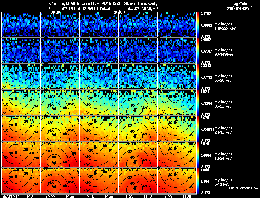Click the Hydrogen 55-90 keV color bar
The height and width of the screenshot is (198, 260).
(x=198, y=77)
